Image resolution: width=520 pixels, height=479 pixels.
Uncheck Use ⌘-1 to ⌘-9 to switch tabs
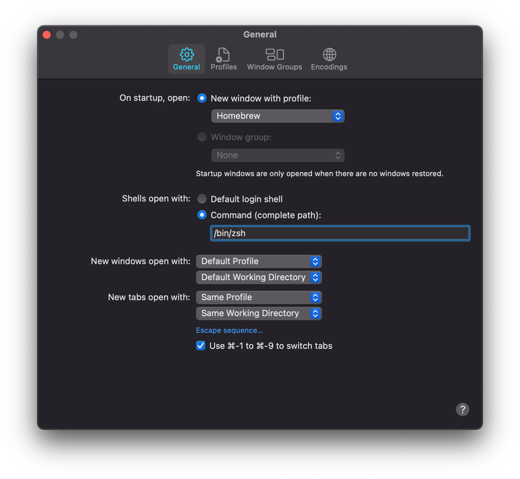click(201, 346)
